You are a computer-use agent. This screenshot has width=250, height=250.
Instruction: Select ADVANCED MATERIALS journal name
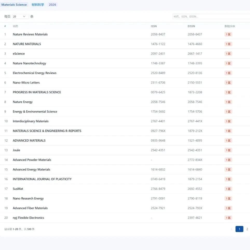click(x=29, y=141)
